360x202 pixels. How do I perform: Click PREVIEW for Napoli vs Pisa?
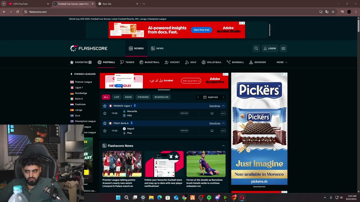184,131
